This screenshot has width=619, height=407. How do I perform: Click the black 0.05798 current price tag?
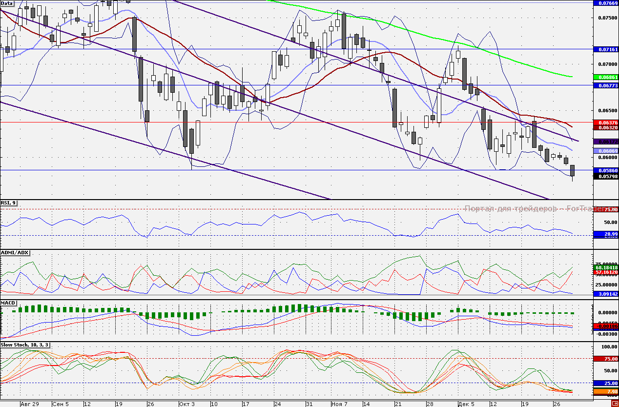point(605,176)
